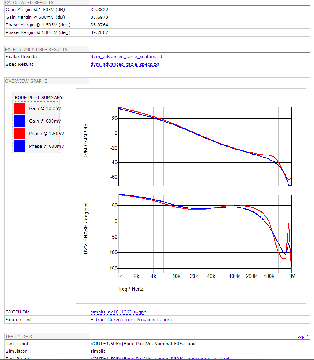Click the freq / Hertz axis label

tap(131, 289)
